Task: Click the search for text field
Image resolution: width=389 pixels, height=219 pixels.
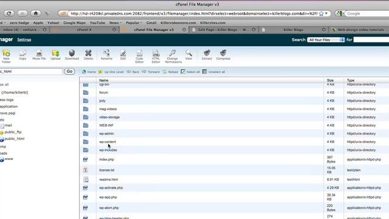Action: (x=371, y=40)
